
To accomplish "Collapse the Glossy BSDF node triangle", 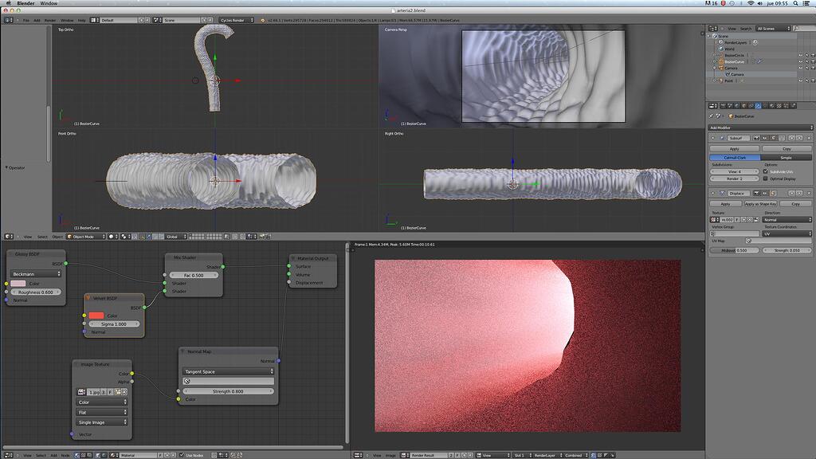I will pyautogui.click(x=11, y=254).
